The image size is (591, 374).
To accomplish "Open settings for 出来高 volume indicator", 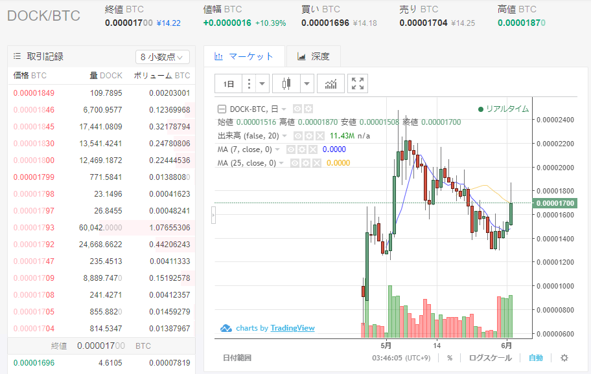I will coord(308,136).
